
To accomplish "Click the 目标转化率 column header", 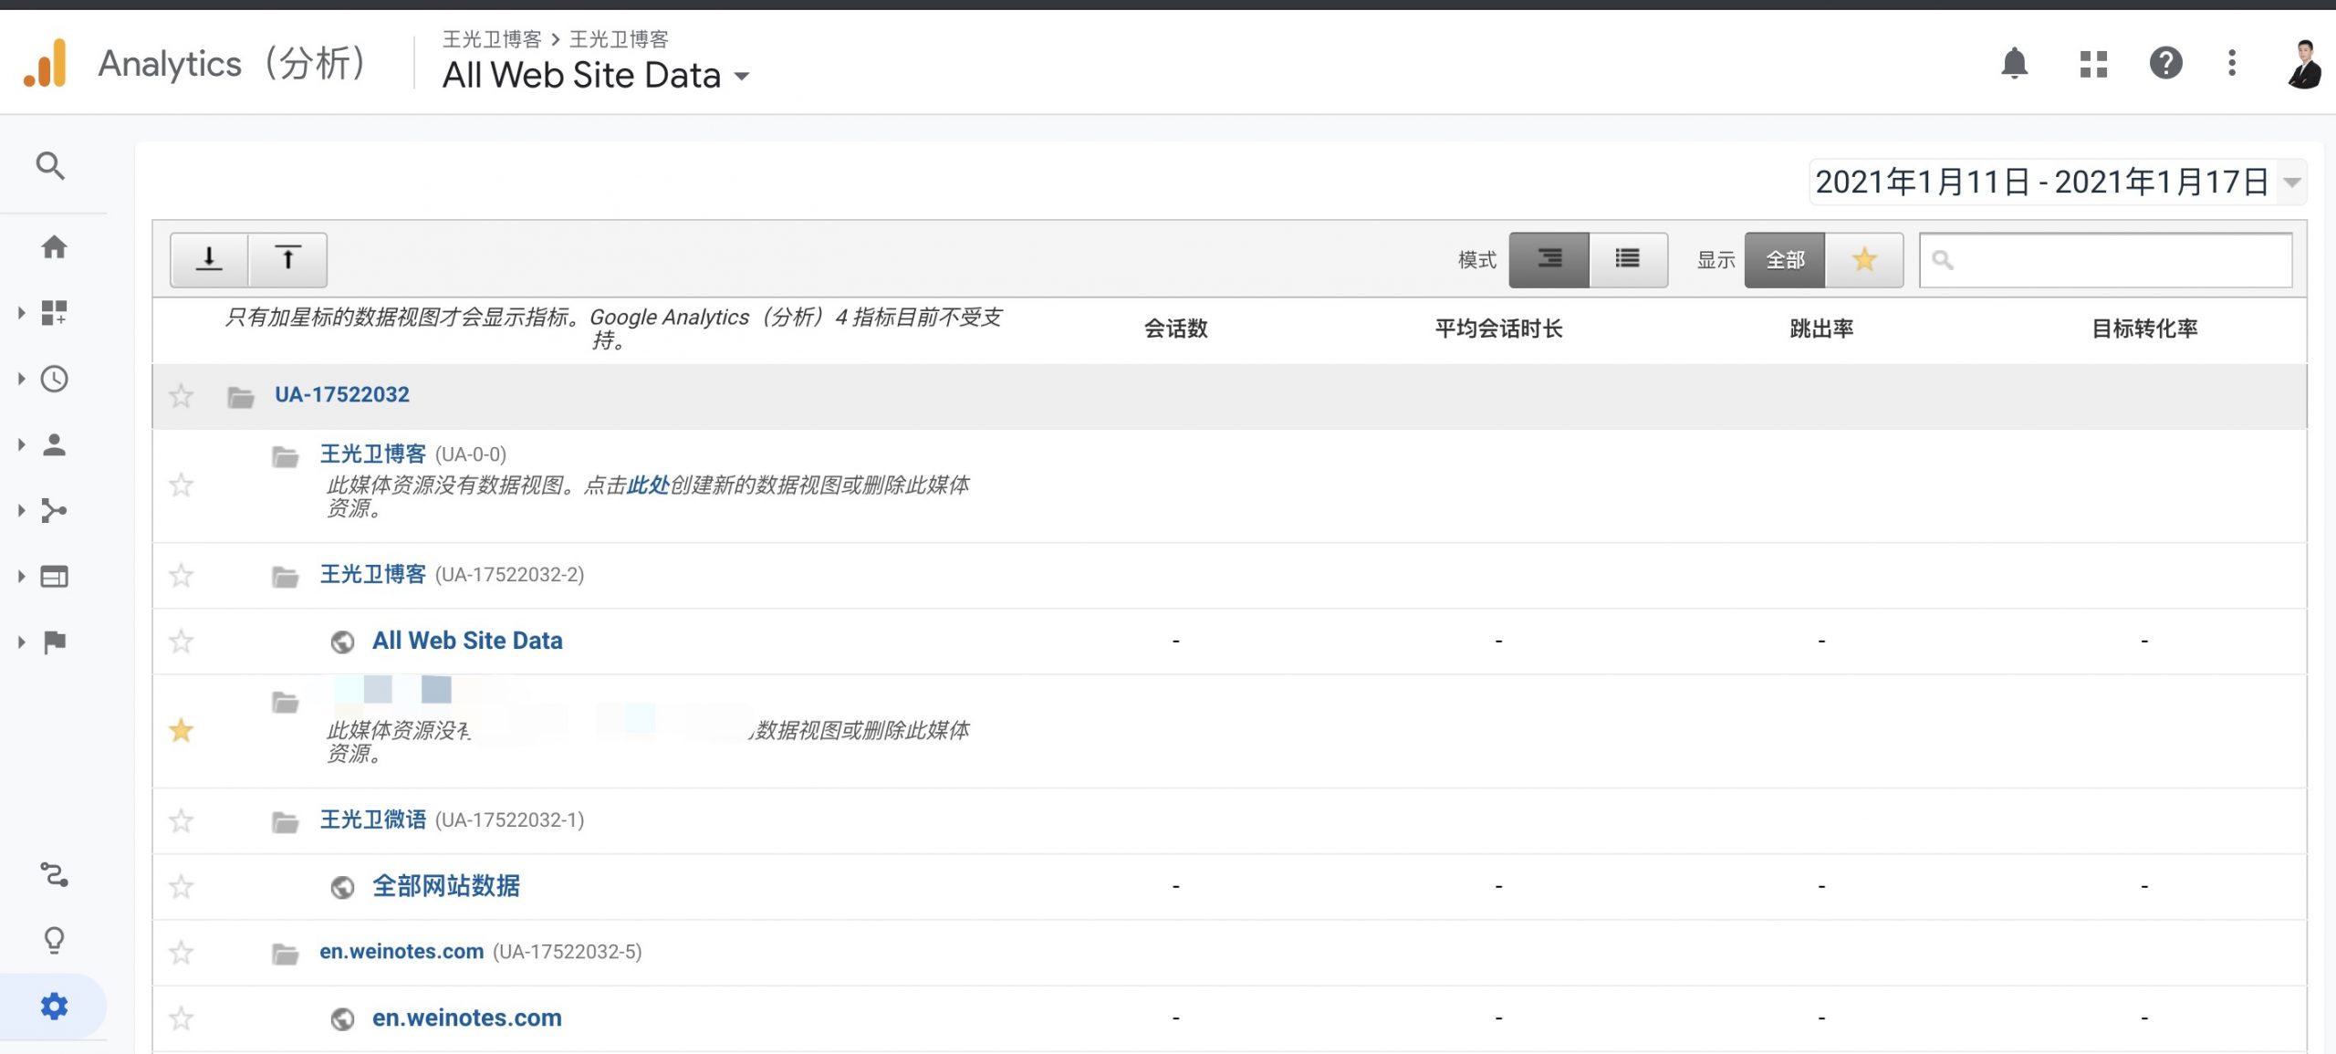I will coord(2144,329).
